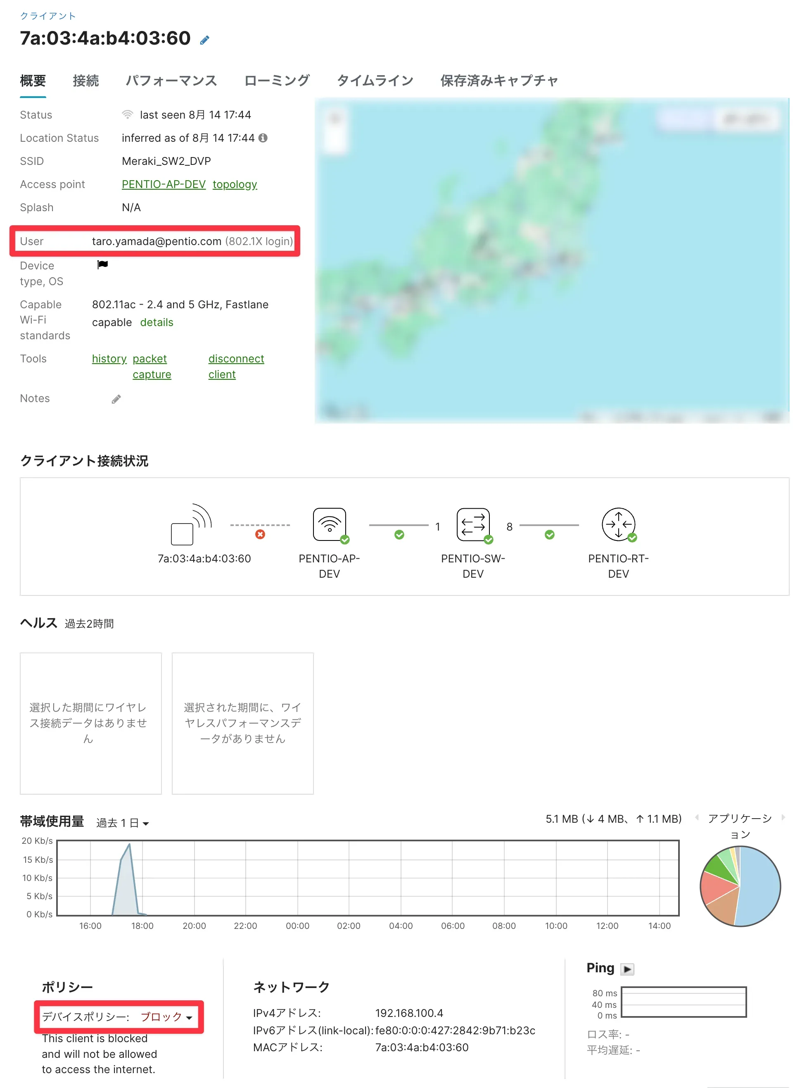807x1088 pixels.
Task: Click the red error icon on wireless link
Action: point(260,534)
